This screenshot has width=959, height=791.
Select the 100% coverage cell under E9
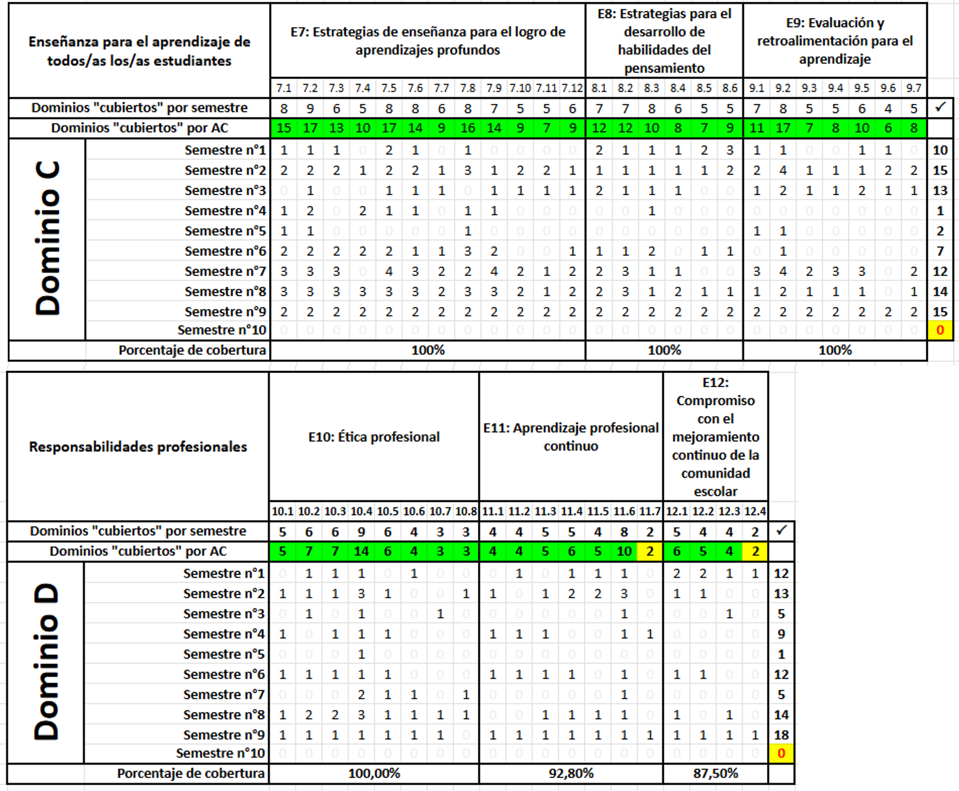tap(835, 350)
